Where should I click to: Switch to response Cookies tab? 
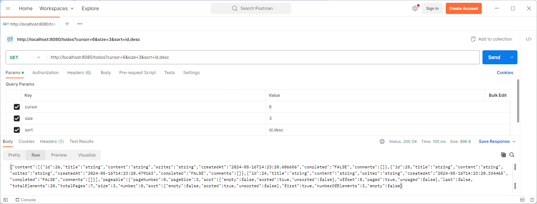click(x=27, y=141)
